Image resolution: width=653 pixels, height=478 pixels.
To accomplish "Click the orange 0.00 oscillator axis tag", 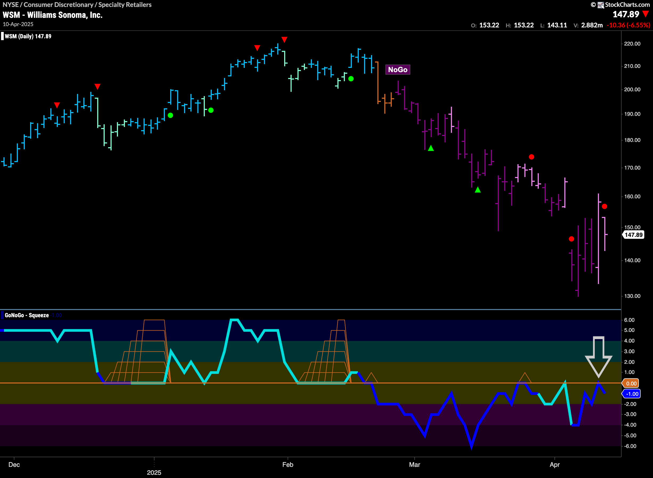I will [631, 383].
